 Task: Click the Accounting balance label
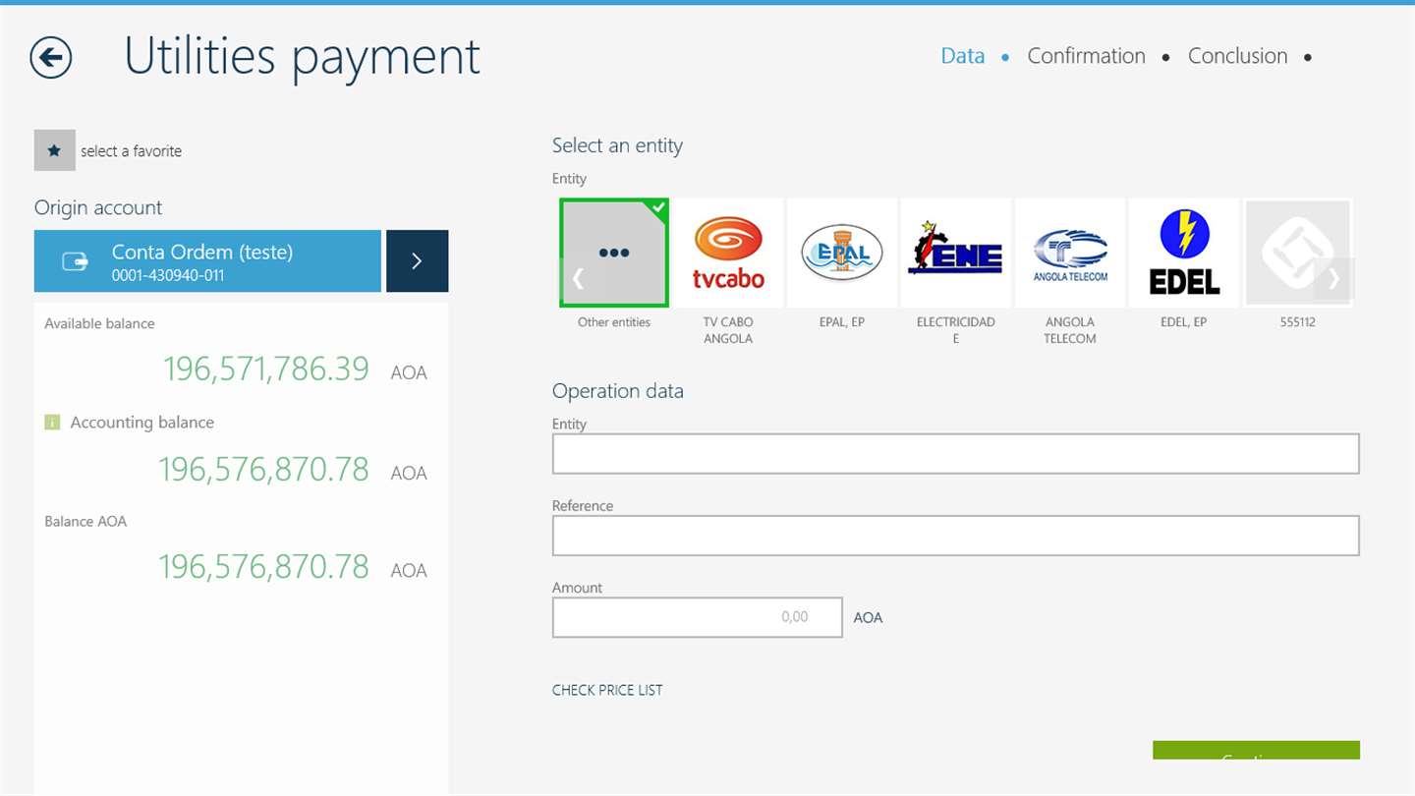click(142, 423)
